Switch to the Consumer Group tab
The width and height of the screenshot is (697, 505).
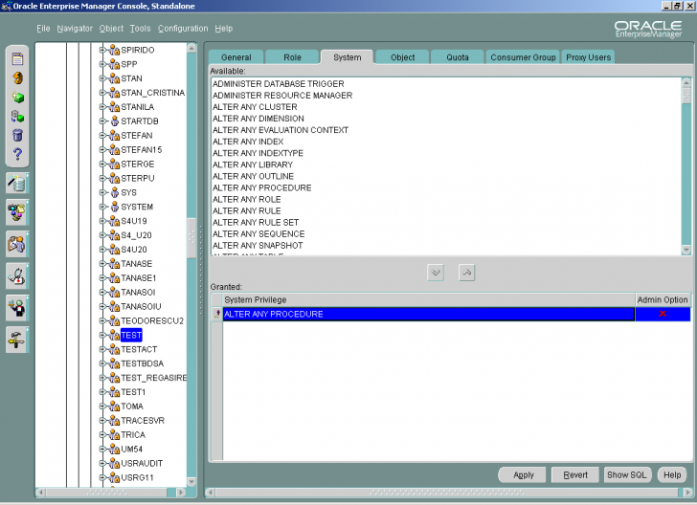pos(523,57)
